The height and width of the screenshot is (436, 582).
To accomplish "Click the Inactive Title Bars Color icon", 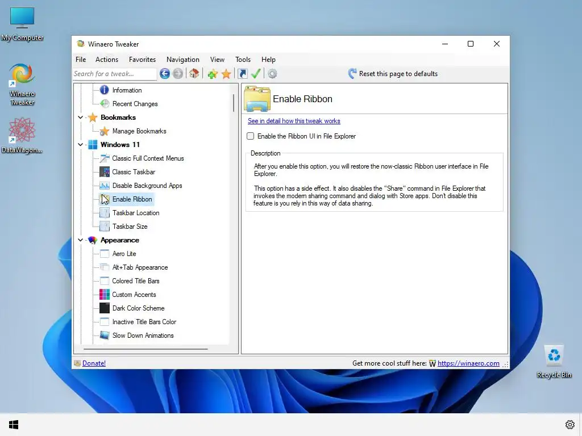I will point(105,322).
